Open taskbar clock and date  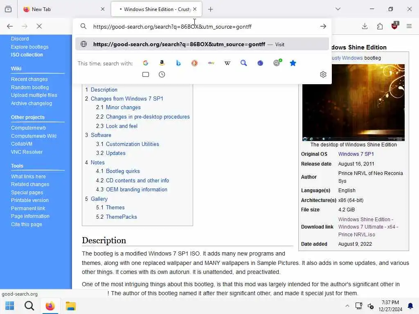click(390, 306)
